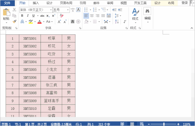Open Text Effects dropdown arrow
The width and height of the screenshot is (195, 126).
(x=26, y=22)
